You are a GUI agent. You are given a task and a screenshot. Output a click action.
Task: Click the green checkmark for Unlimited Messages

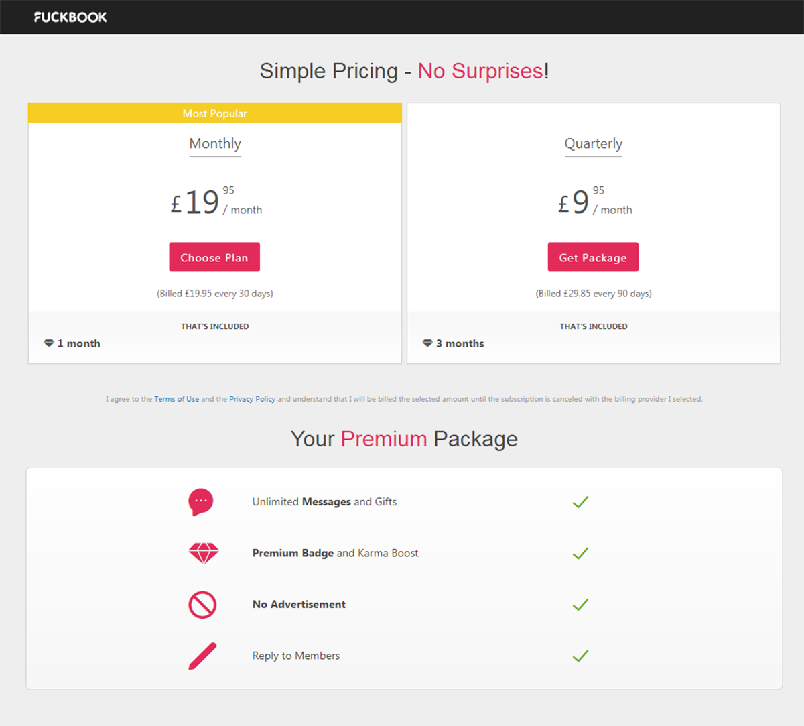(x=580, y=502)
